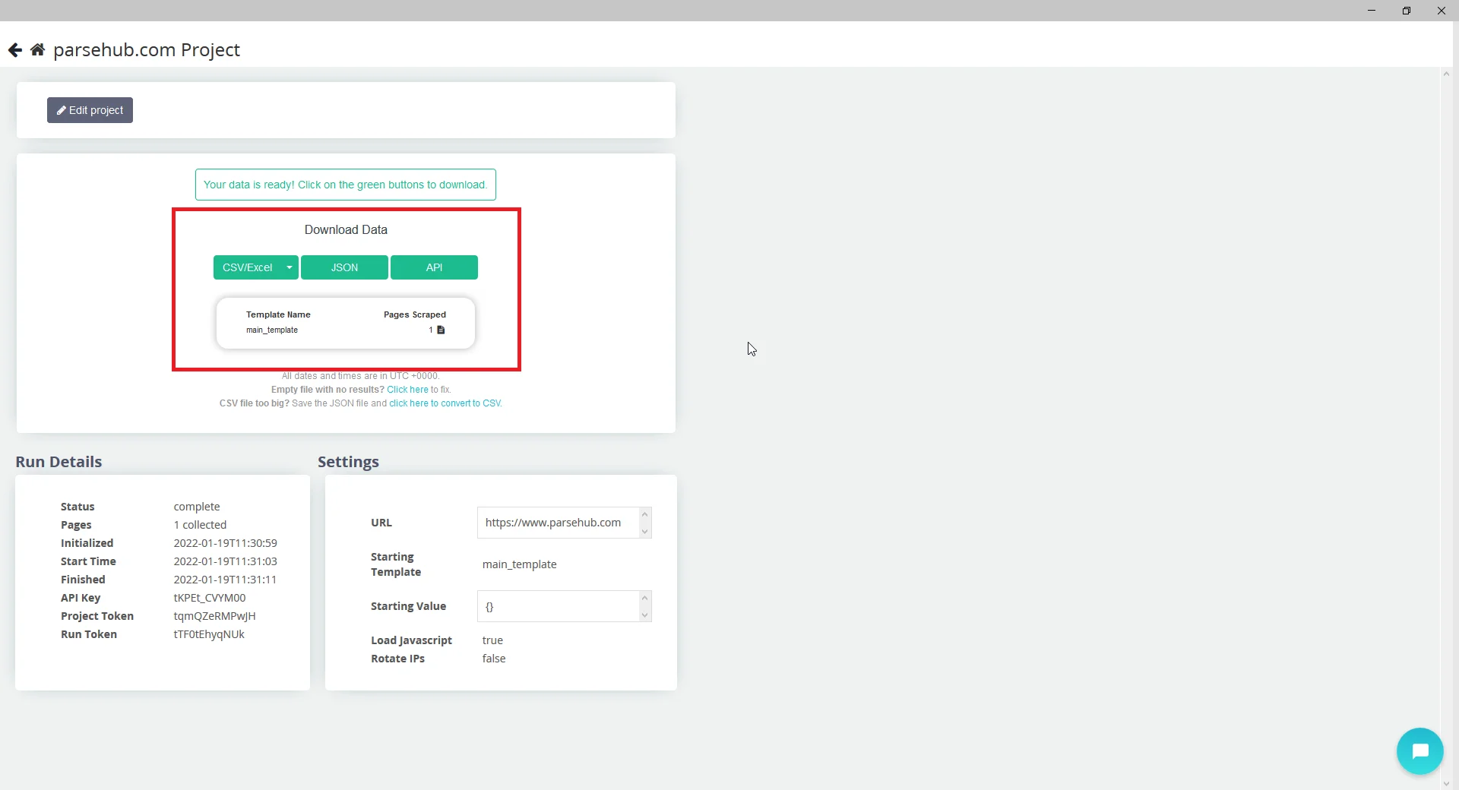Download data as CSV/Excel

tap(247, 267)
